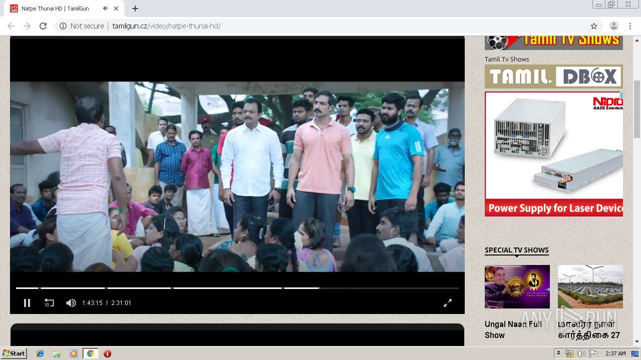Click the scrollbar up arrow
The height and width of the screenshot is (360, 641).
[637, 39]
